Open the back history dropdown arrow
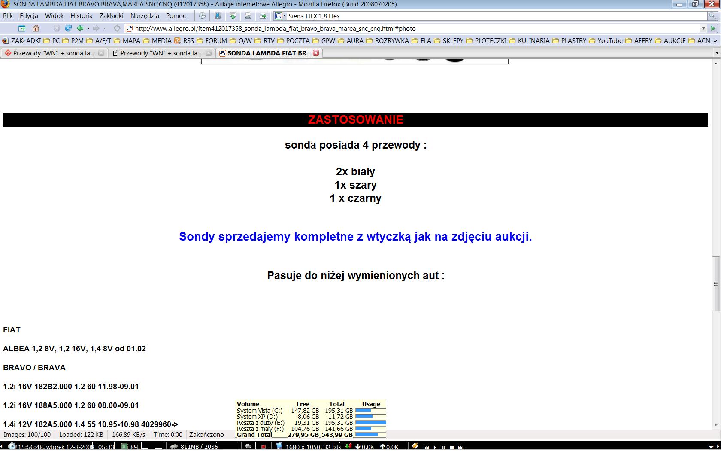The image size is (721, 451). click(x=88, y=29)
